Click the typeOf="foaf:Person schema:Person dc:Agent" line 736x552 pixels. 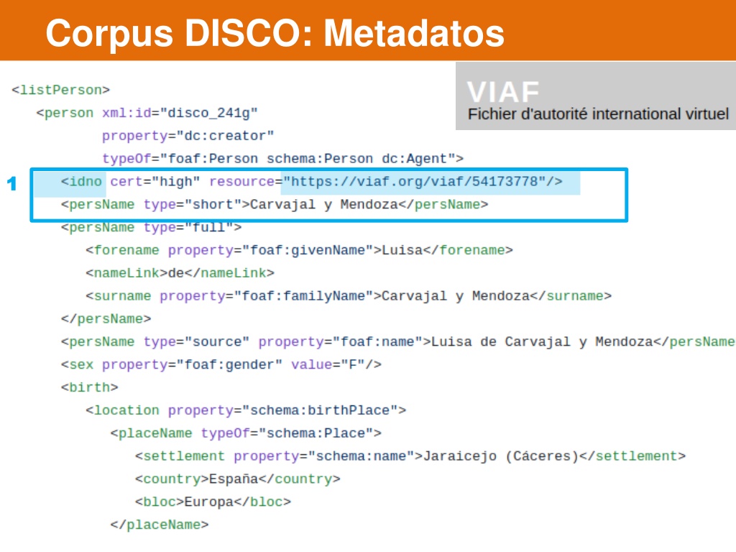282,159
